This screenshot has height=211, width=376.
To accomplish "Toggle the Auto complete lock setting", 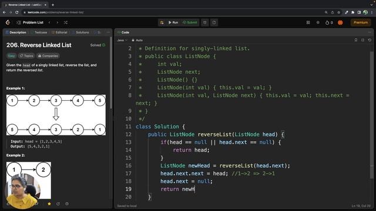I will [x=137, y=40].
